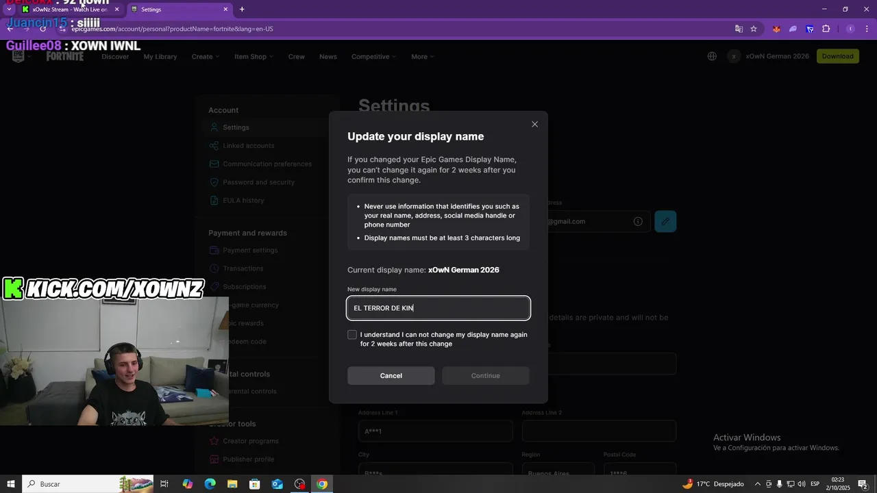Open the browser Extensions puzzle menu

[x=826, y=29]
